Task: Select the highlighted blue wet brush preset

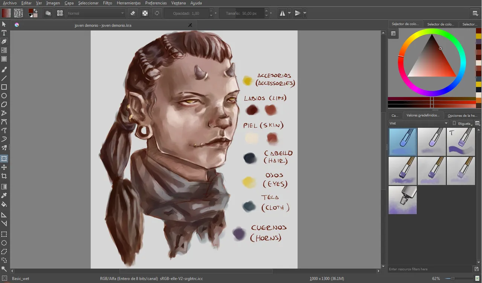Action: pos(403,141)
